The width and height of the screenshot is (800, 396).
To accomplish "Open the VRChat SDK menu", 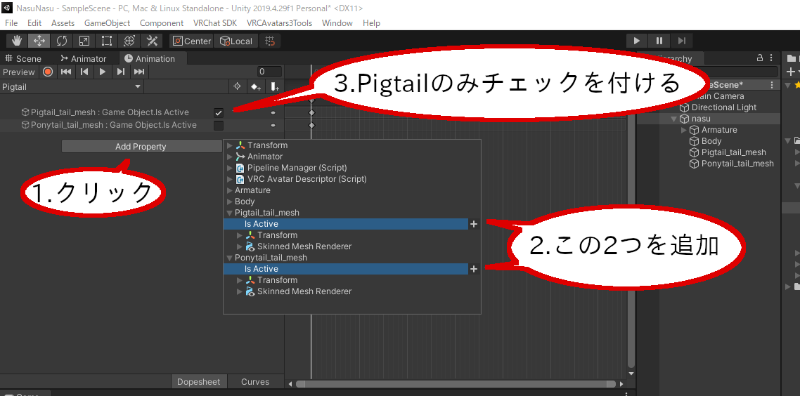I will click(x=215, y=23).
